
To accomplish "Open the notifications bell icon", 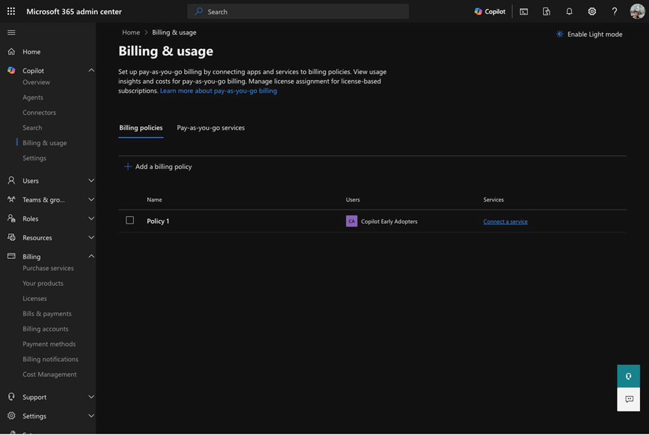I will pos(569,11).
